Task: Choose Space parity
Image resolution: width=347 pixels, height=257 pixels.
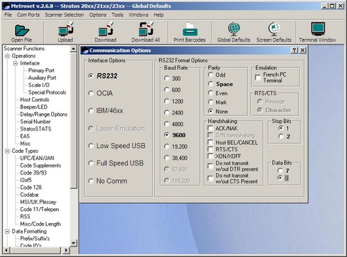Action: click(x=210, y=84)
